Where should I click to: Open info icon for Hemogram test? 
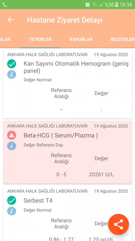[x=12, y=74]
